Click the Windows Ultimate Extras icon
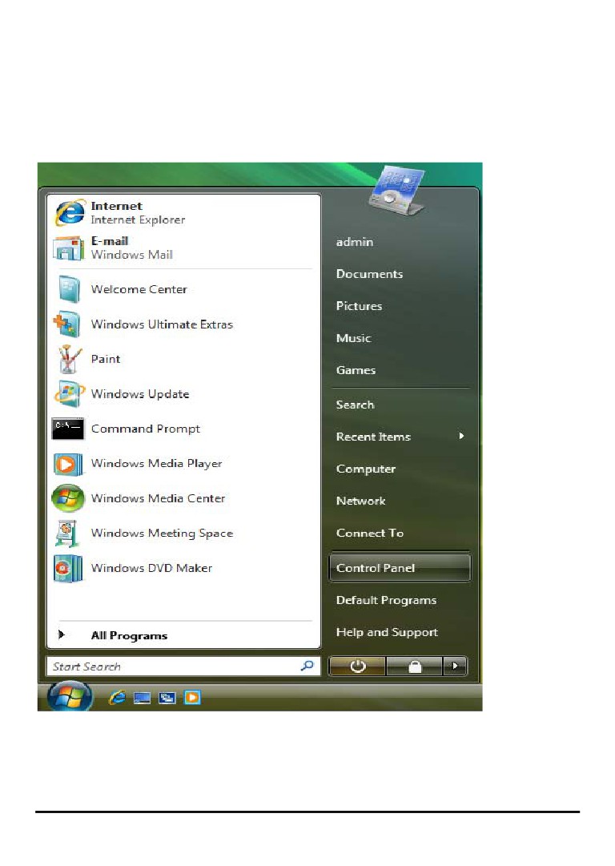The width and height of the screenshot is (615, 866). 67,324
